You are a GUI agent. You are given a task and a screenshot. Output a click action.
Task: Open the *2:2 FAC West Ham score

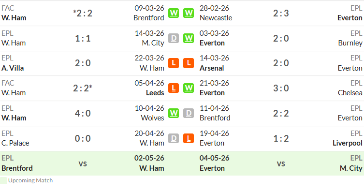83,13
